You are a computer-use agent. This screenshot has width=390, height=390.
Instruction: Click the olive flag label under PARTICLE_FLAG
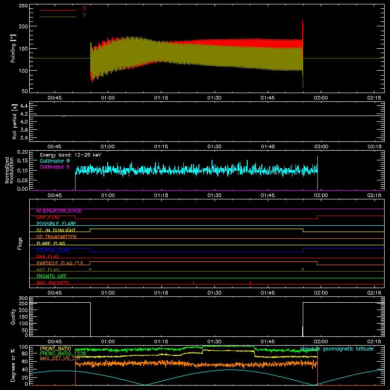[48, 270]
